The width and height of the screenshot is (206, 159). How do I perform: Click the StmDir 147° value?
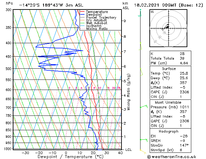(x=184, y=145)
